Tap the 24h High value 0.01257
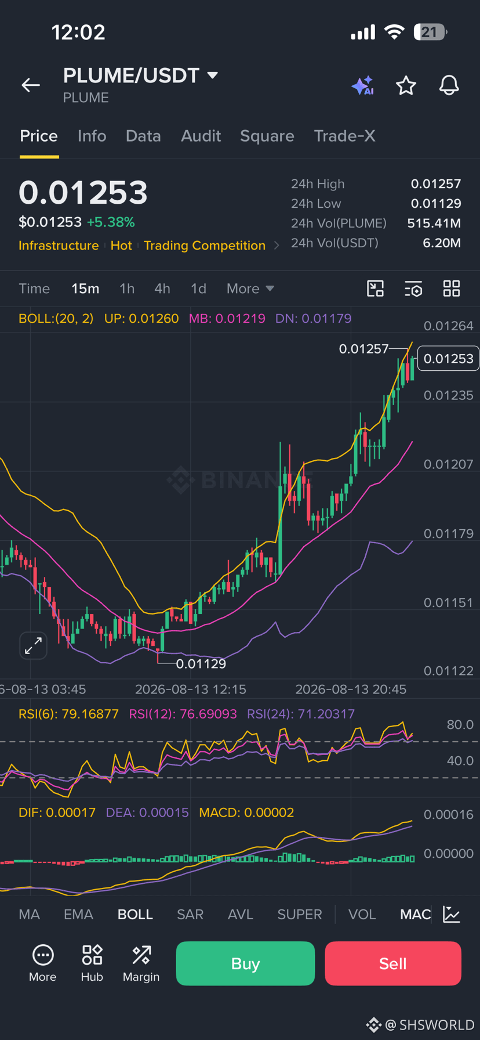Image resolution: width=480 pixels, height=1040 pixels. click(x=436, y=184)
